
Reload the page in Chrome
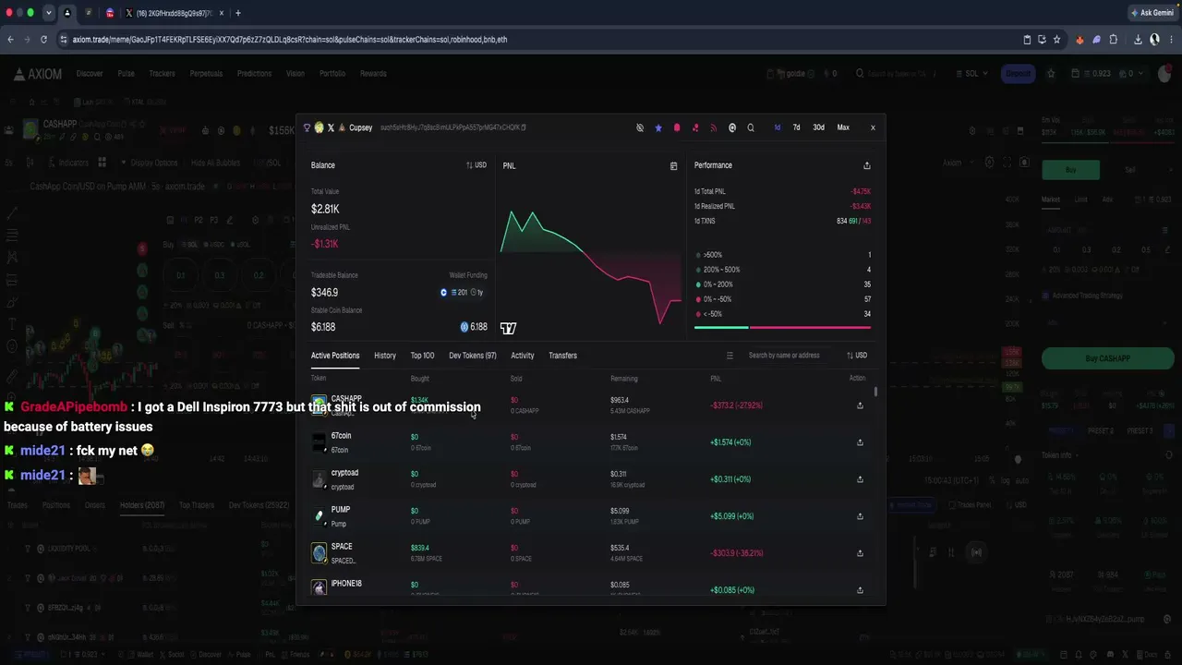click(43, 40)
